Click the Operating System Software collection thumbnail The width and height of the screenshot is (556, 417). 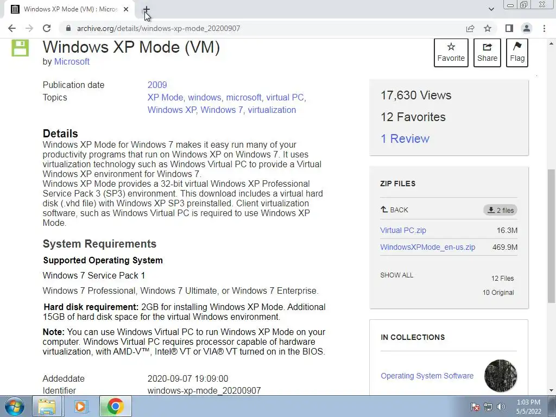tap(501, 376)
